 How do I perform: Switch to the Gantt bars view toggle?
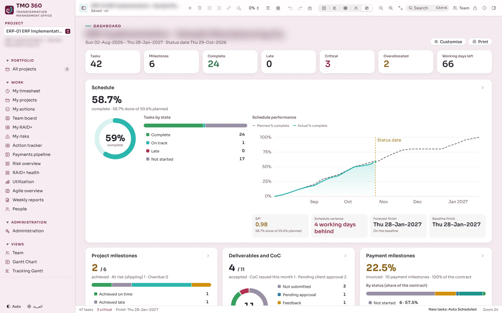point(334,8)
